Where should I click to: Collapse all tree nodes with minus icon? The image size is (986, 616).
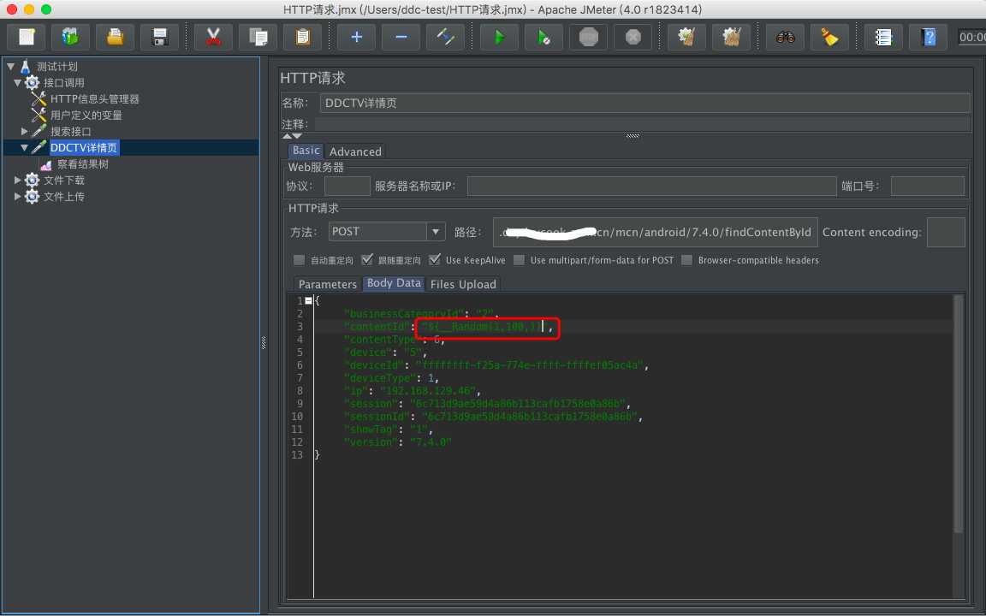tap(401, 37)
